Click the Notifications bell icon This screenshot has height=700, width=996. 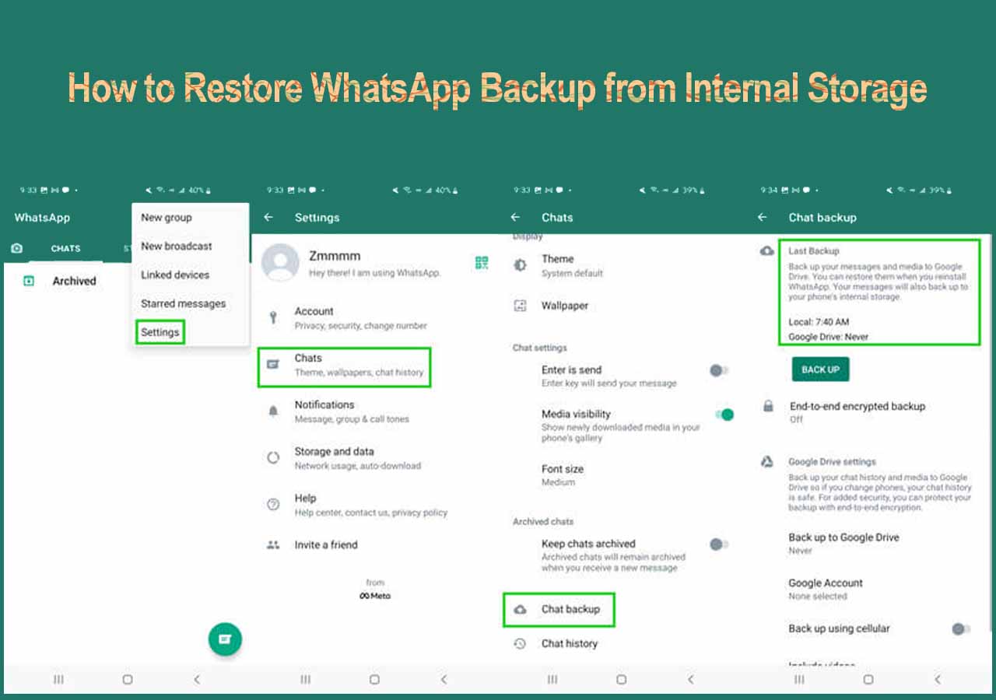point(273,411)
